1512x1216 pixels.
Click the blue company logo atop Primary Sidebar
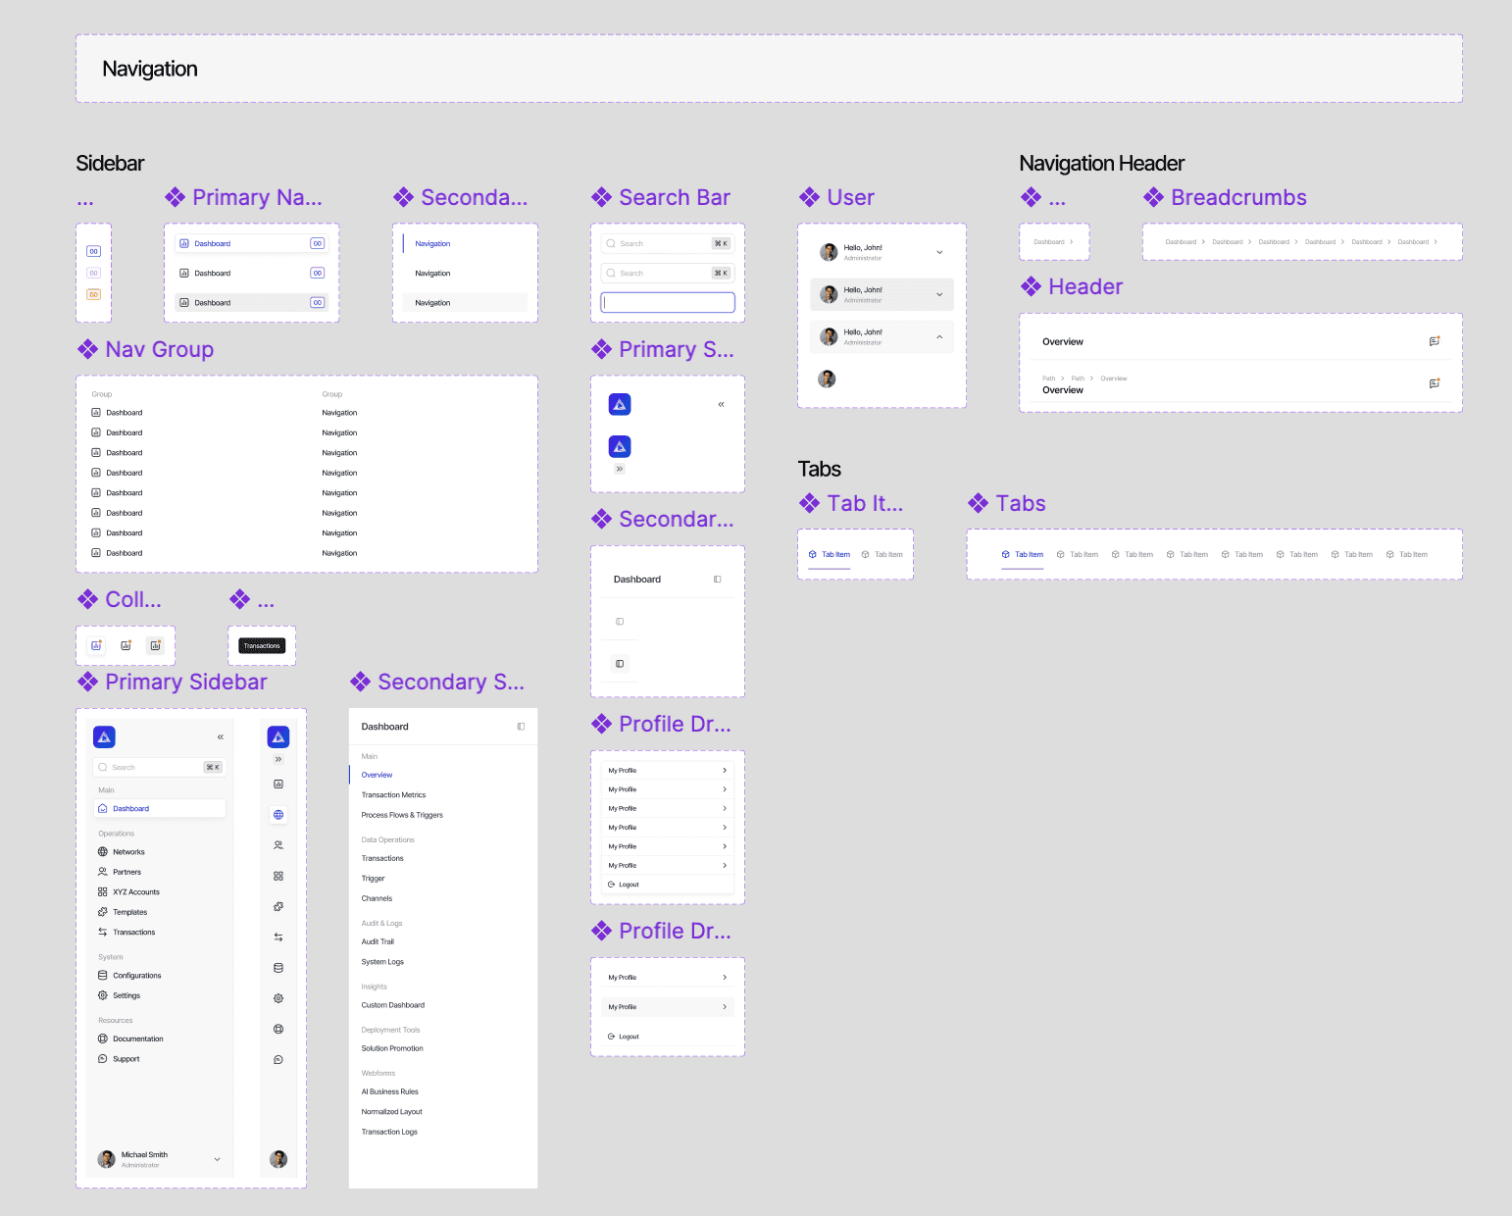(x=104, y=736)
